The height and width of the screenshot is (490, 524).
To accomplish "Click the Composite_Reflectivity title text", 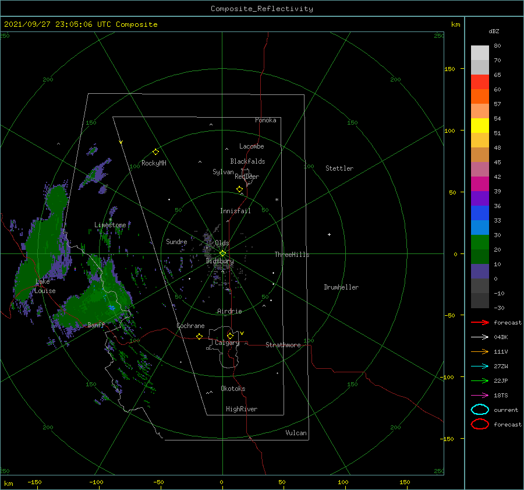I will point(261,9).
